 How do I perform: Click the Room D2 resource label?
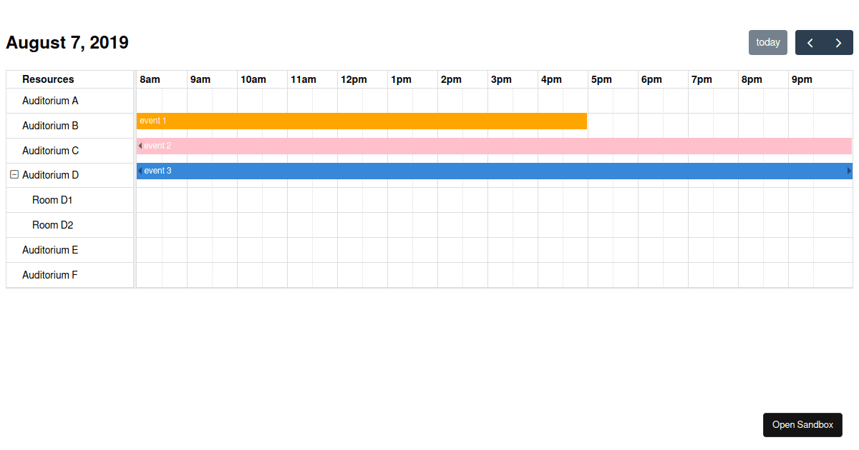coord(52,225)
